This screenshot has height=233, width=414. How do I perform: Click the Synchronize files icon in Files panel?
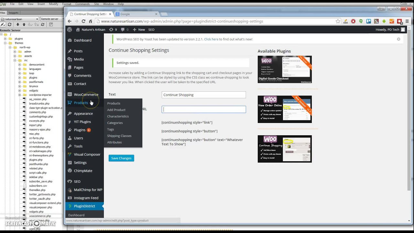pos(43,25)
